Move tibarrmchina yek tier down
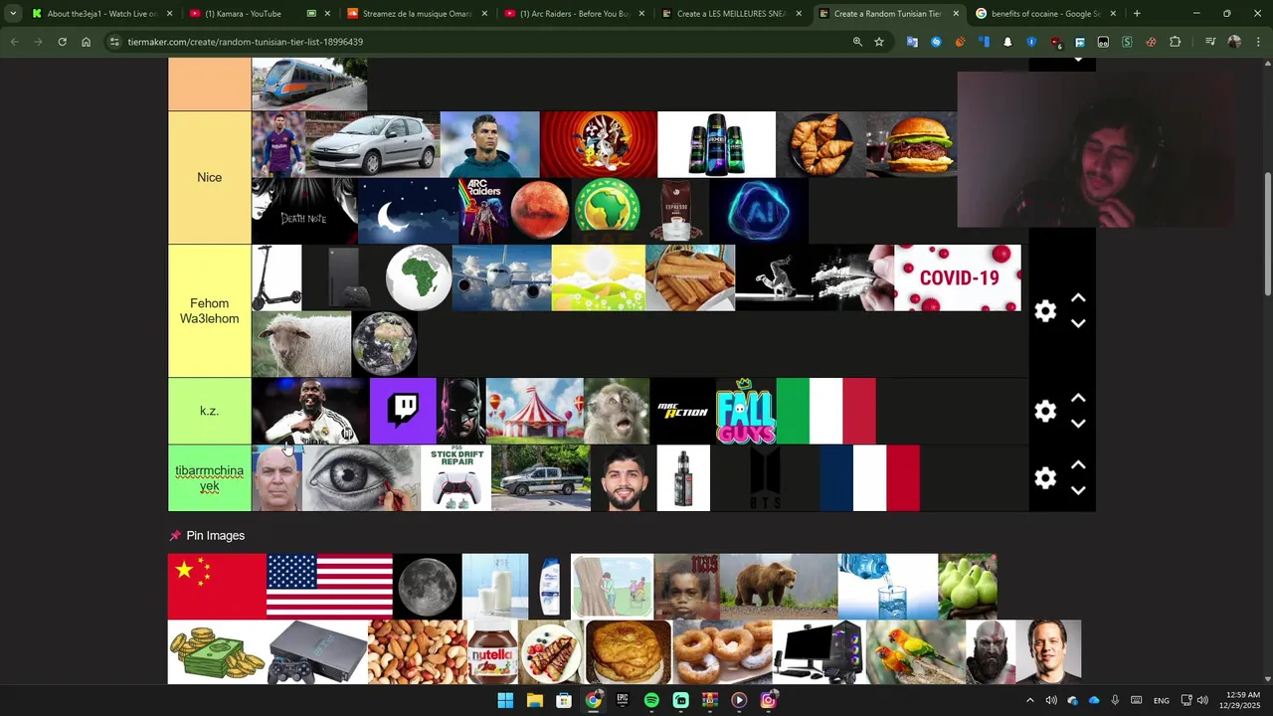The image size is (1273, 716). (x=1078, y=490)
